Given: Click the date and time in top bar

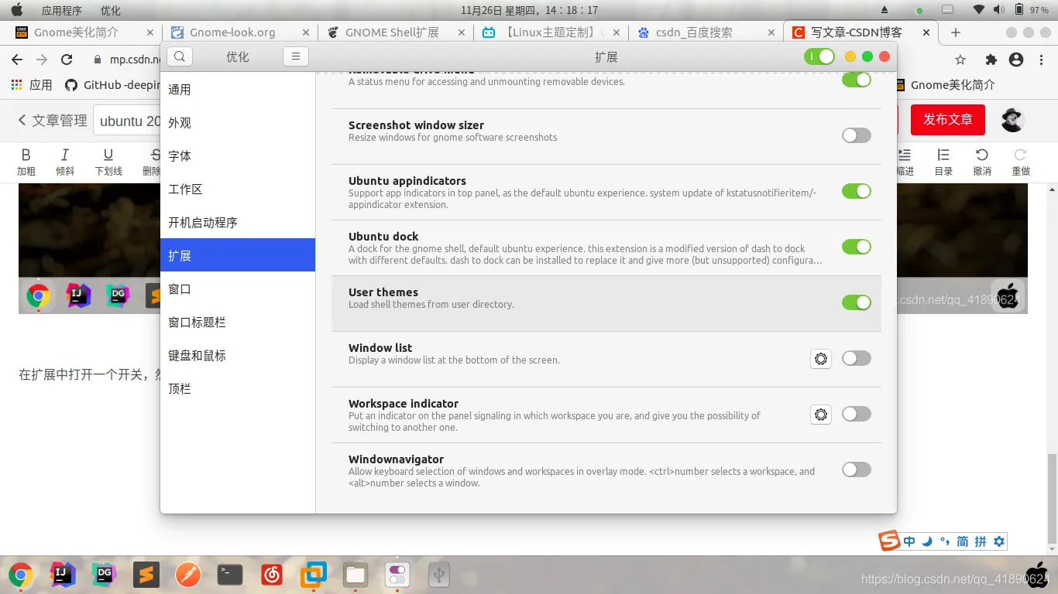Looking at the screenshot, I should (x=529, y=10).
